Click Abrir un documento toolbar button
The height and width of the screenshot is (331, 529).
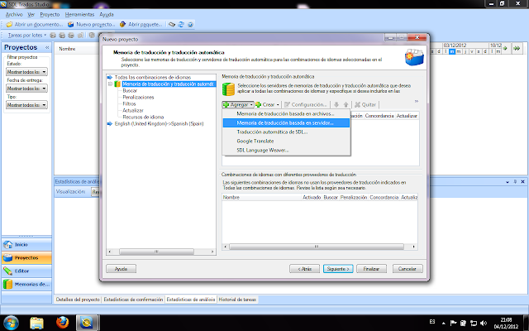35,24
